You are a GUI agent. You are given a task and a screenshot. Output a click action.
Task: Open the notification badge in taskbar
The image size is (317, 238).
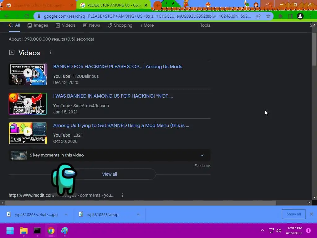(308, 231)
